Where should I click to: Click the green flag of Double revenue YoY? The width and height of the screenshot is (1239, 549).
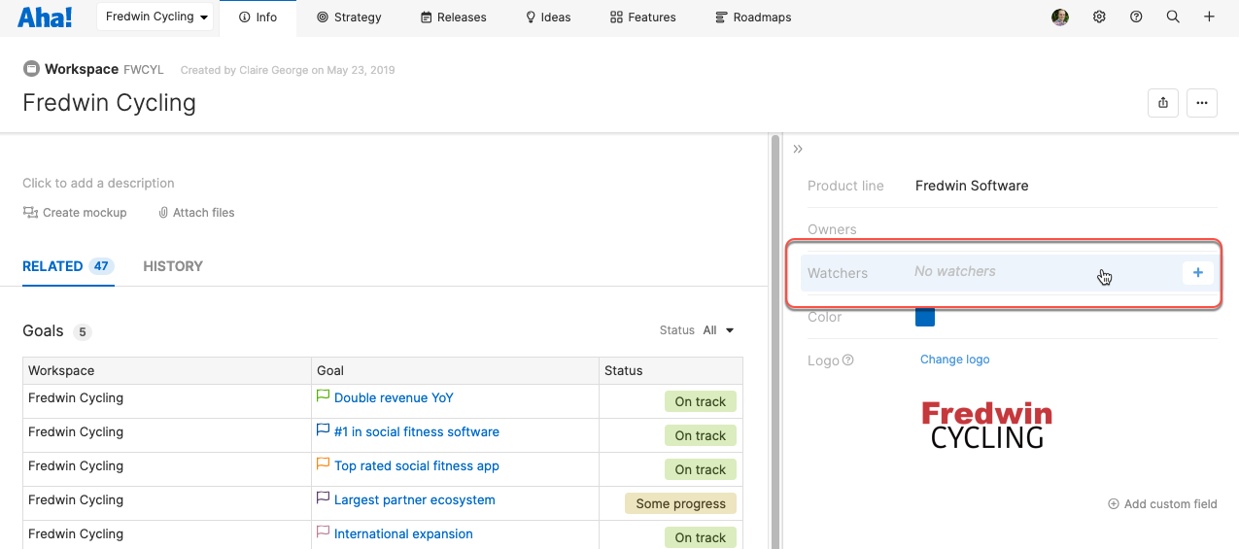pyautogui.click(x=324, y=396)
